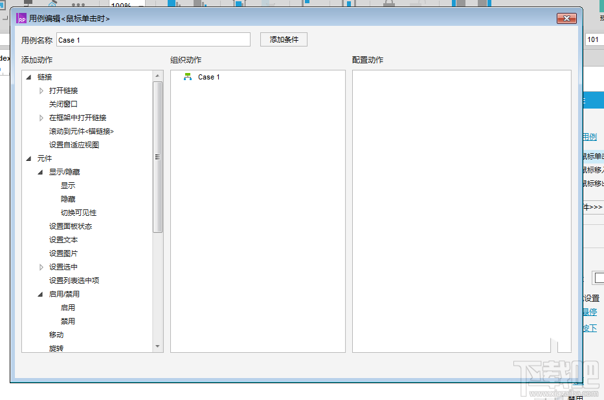This screenshot has width=604, height=400.
Task: Focus the 用例名称 input field
Action: [153, 40]
